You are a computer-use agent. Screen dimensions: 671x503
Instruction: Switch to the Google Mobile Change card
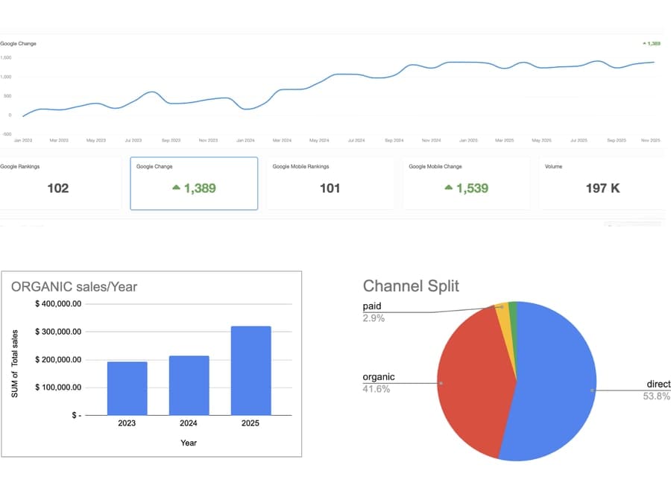(467, 183)
